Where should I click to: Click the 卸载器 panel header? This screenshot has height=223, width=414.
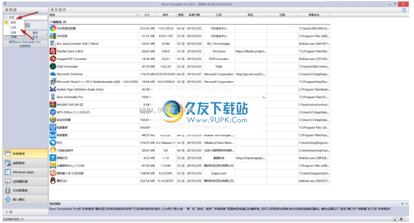click(25, 10)
